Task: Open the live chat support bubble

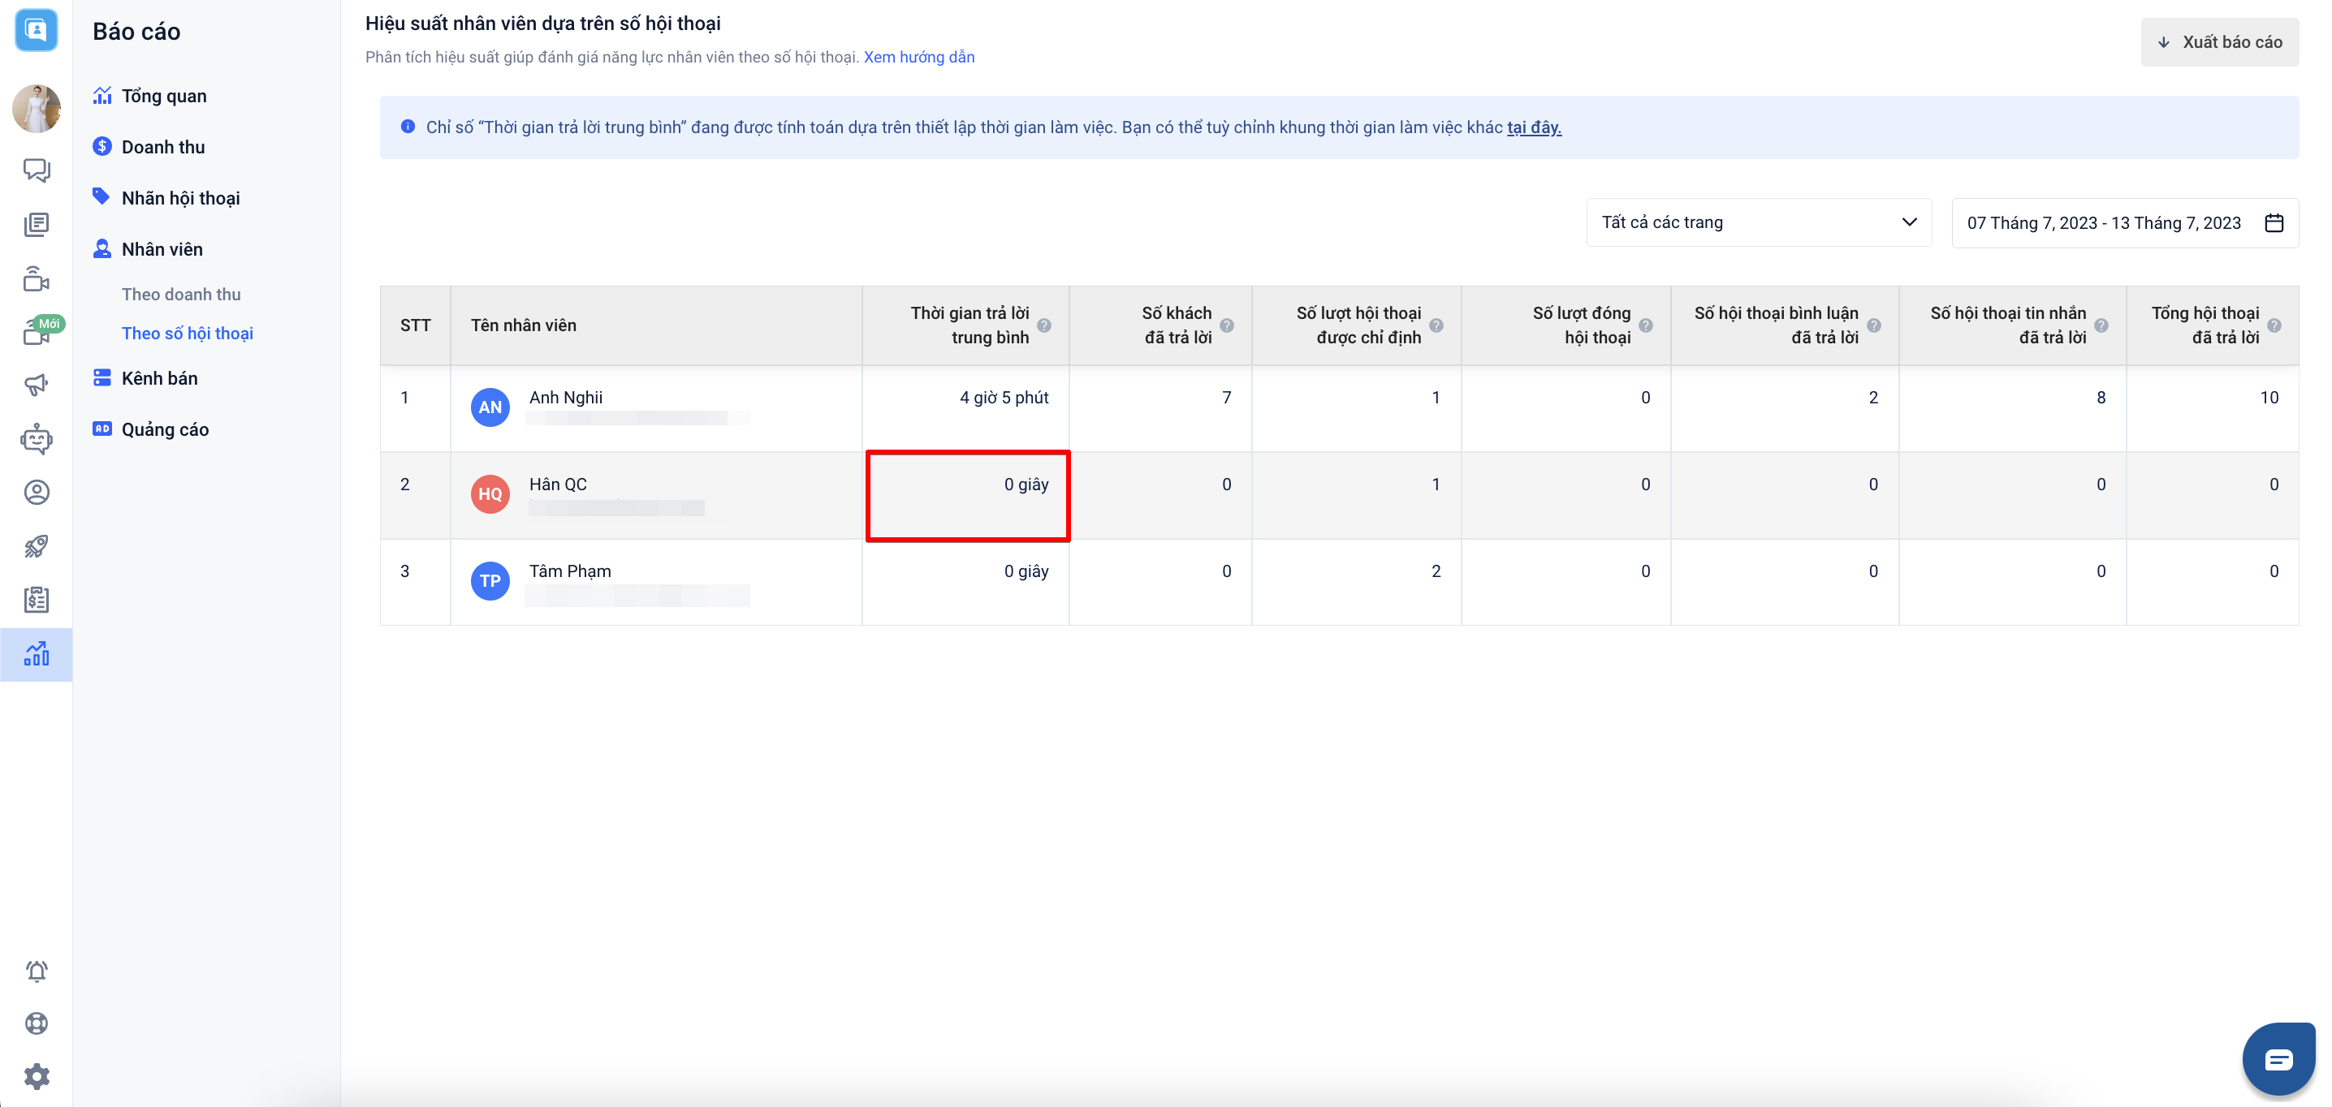Action: point(2277,1058)
